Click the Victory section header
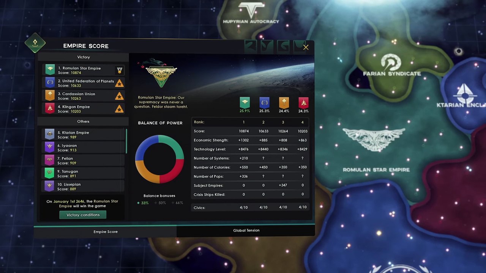486x273 pixels. [x=84, y=57]
